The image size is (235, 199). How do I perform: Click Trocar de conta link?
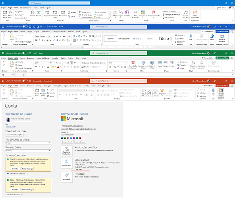click(10, 127)
